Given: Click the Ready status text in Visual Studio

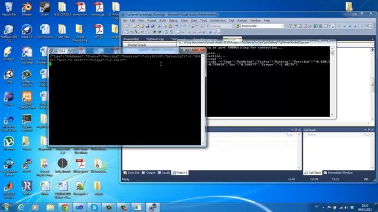Looking at the screenshot, I should (126, 179).
